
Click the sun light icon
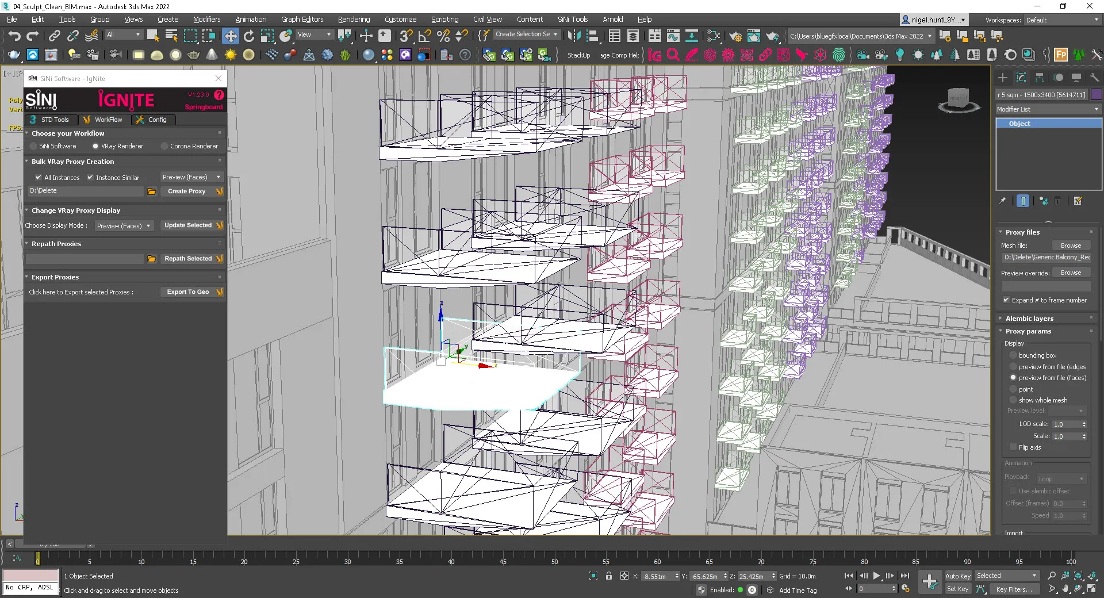[230, 55]
